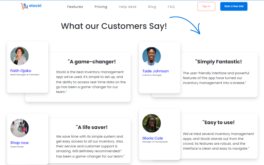Image resolution: width=264 pixels, height=165 pixels.
Task: Click Faith Ojoko's profile photo
Action: (19, 56)
